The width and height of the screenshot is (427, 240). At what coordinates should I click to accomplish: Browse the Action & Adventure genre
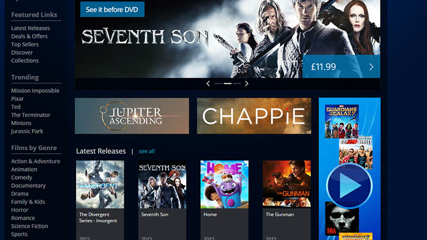pyautogui.click(x=35, y=161)
